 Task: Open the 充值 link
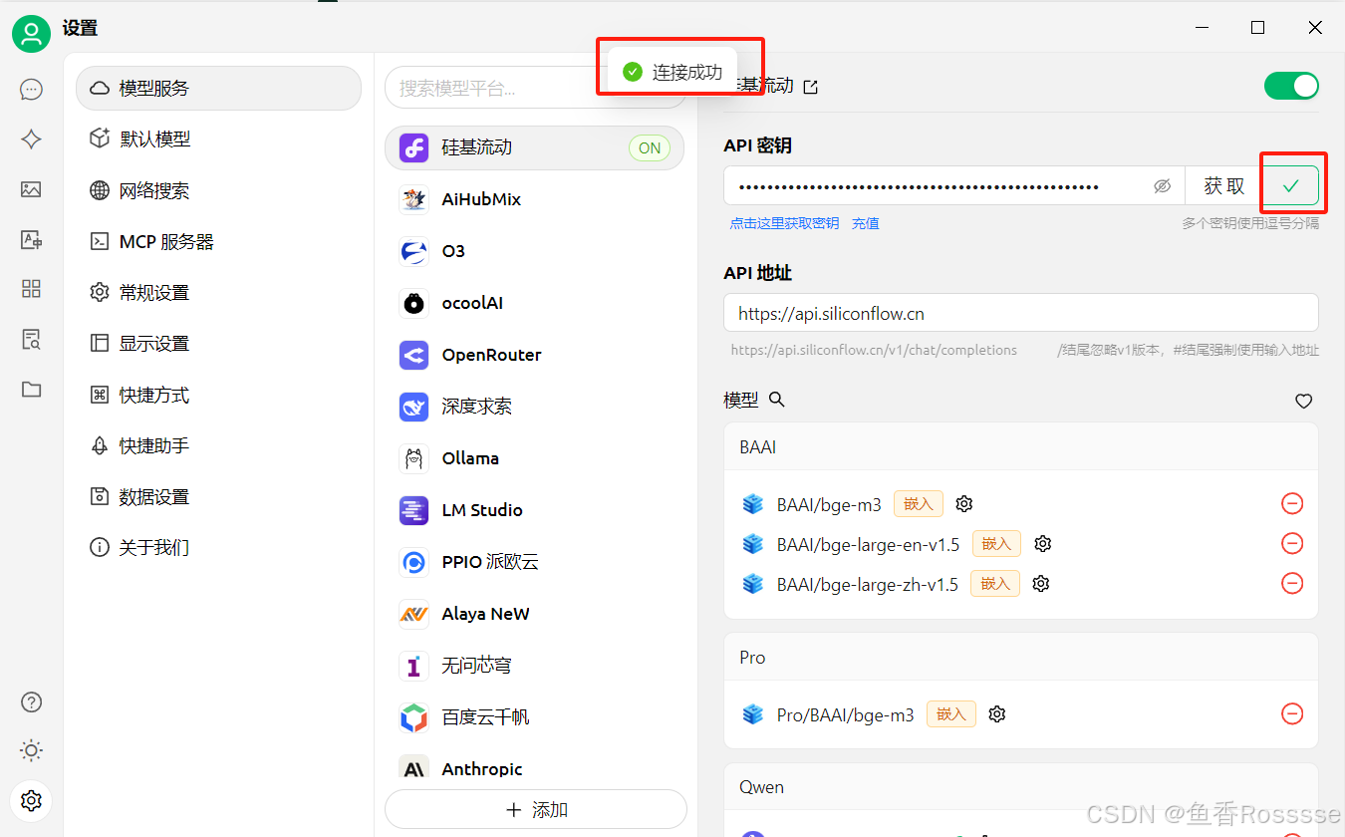(865, 223)
